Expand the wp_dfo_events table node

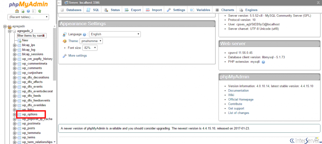(14, 87)
